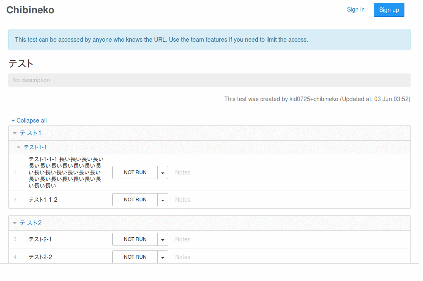423x281 pixels.
Task: Collapse the テスト1 section header
Action: 30,133
